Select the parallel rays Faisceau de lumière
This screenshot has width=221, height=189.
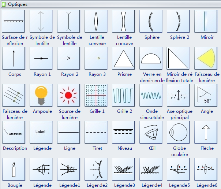click(x=14, y=95)
